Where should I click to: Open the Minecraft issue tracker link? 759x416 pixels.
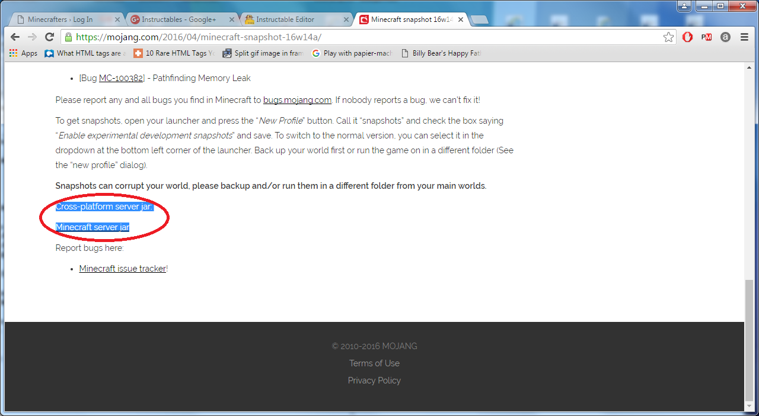pos(123,269)
